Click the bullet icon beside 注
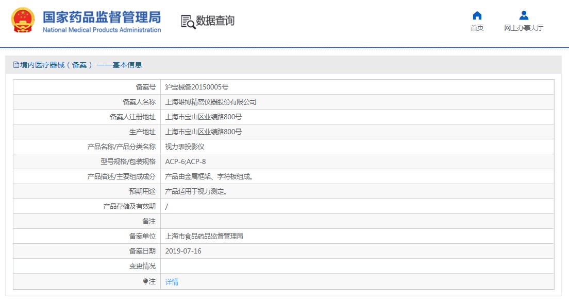Viewport: 569px width, 307px height. coord(145,281)
